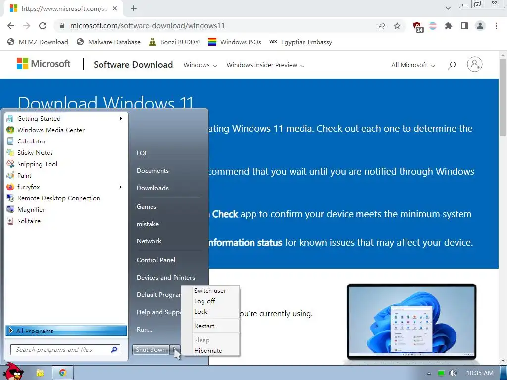Click the Windows 11 laptop image
Image resolution: width=507 pixels, height=380 pixels.
[411, 322]
